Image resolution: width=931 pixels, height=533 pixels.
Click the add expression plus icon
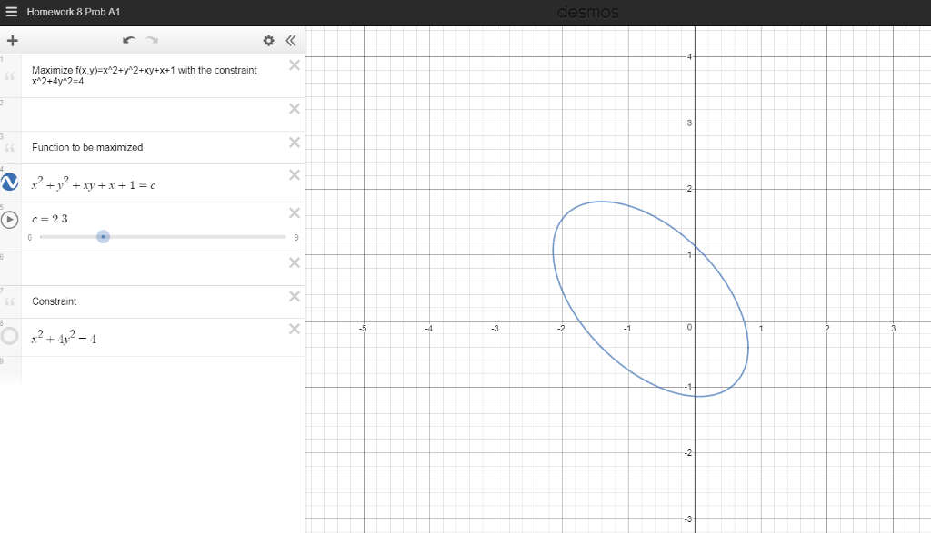[13, 40]
